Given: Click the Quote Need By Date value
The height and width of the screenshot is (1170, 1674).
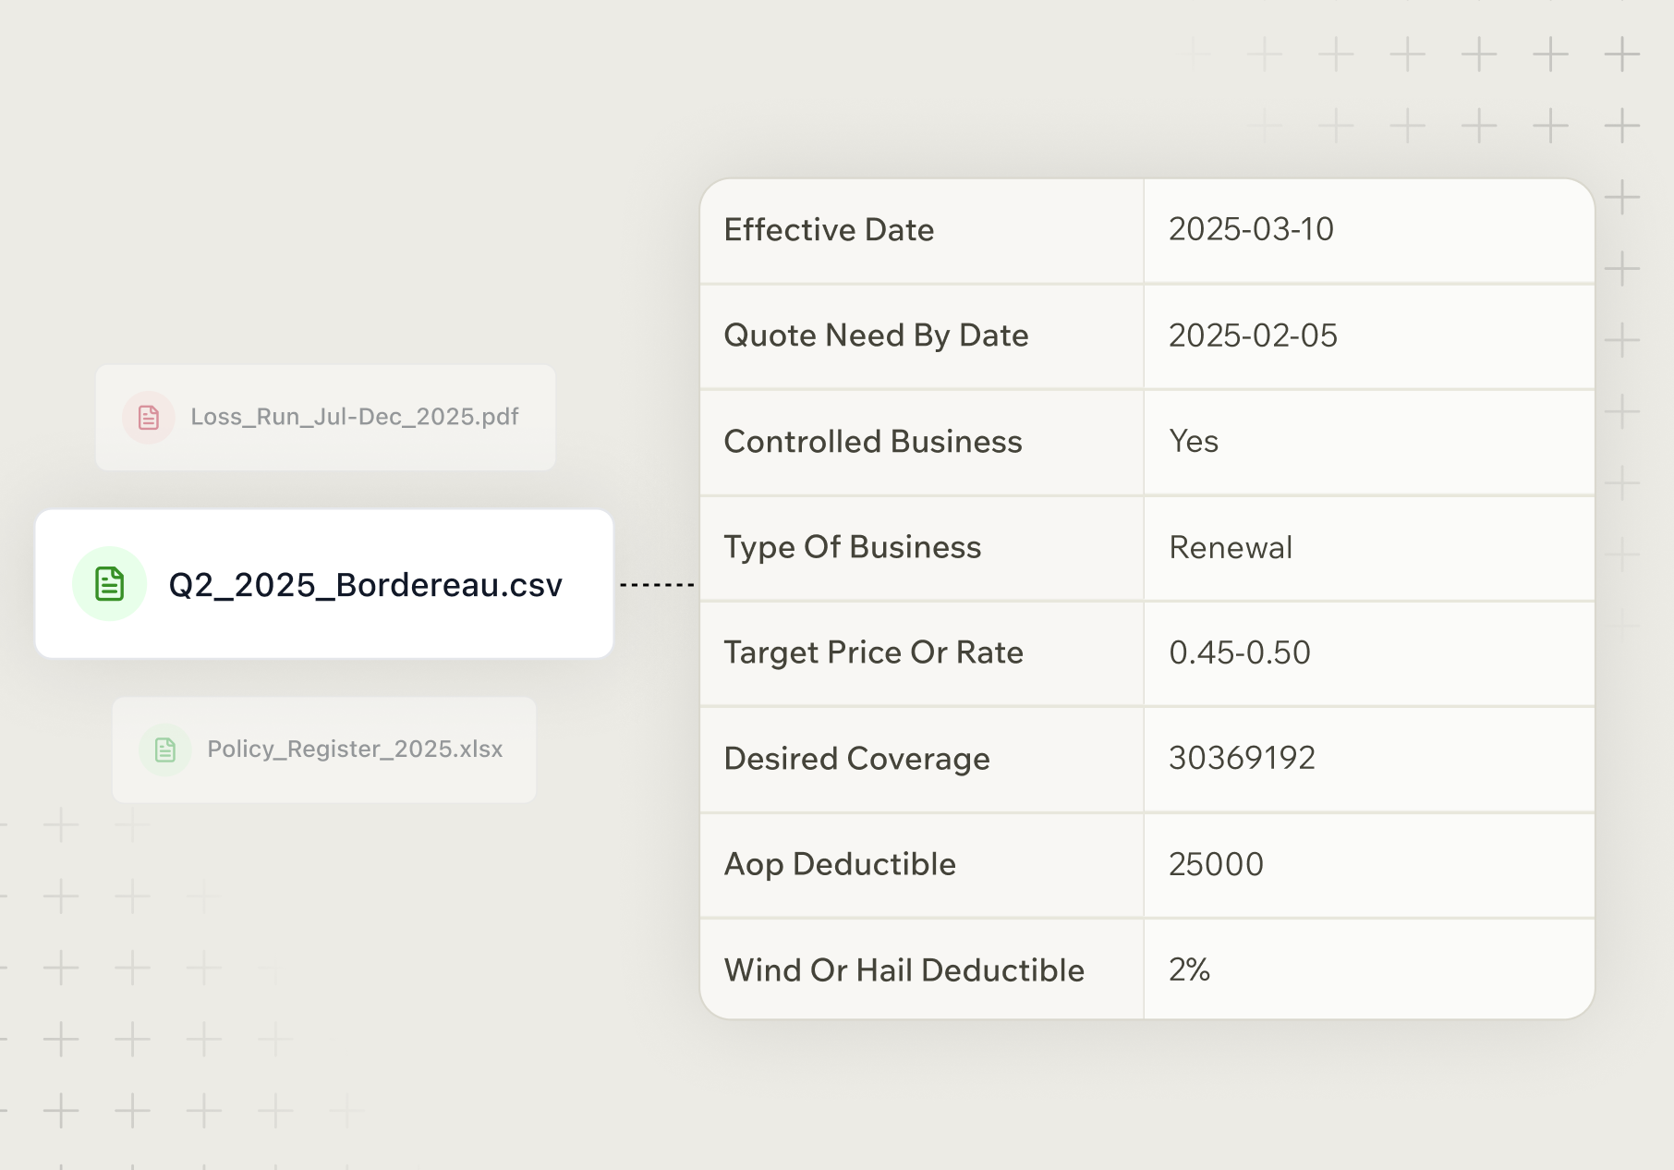Looking at the screenshot, I should click(x=1253, y=335).
